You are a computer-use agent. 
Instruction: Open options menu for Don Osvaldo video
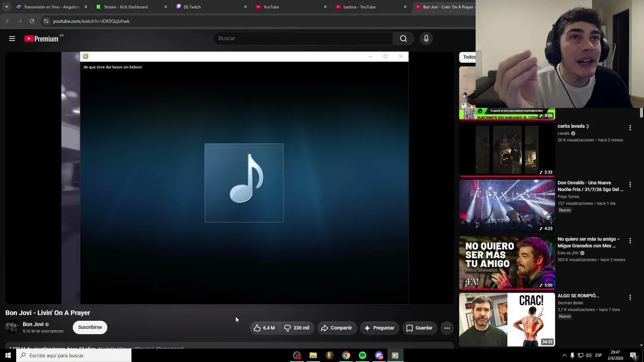pyautogui.click(x=630, y=185)
